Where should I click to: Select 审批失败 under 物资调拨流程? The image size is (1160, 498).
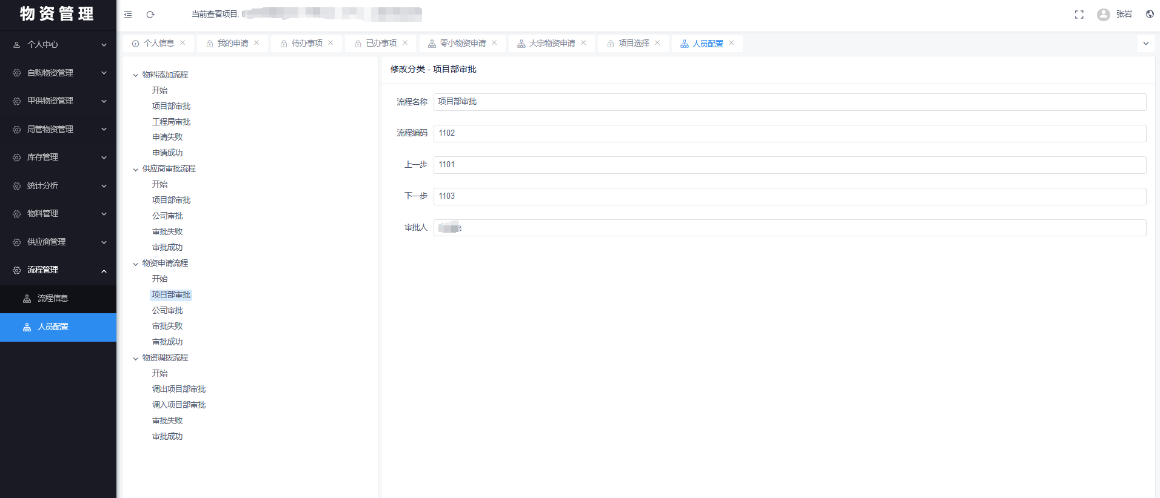tap(167, 421)
